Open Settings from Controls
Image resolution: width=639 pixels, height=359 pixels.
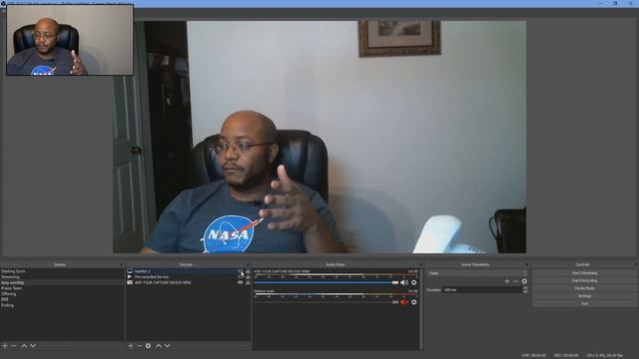584,296
